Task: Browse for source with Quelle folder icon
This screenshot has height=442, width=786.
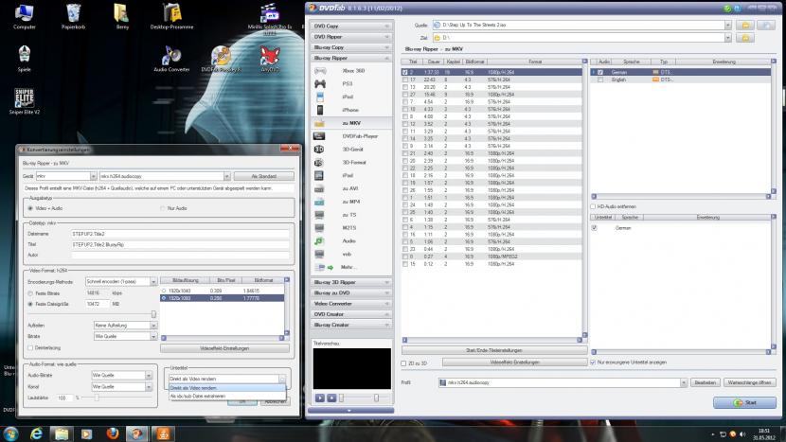Action: coord(747,24)
